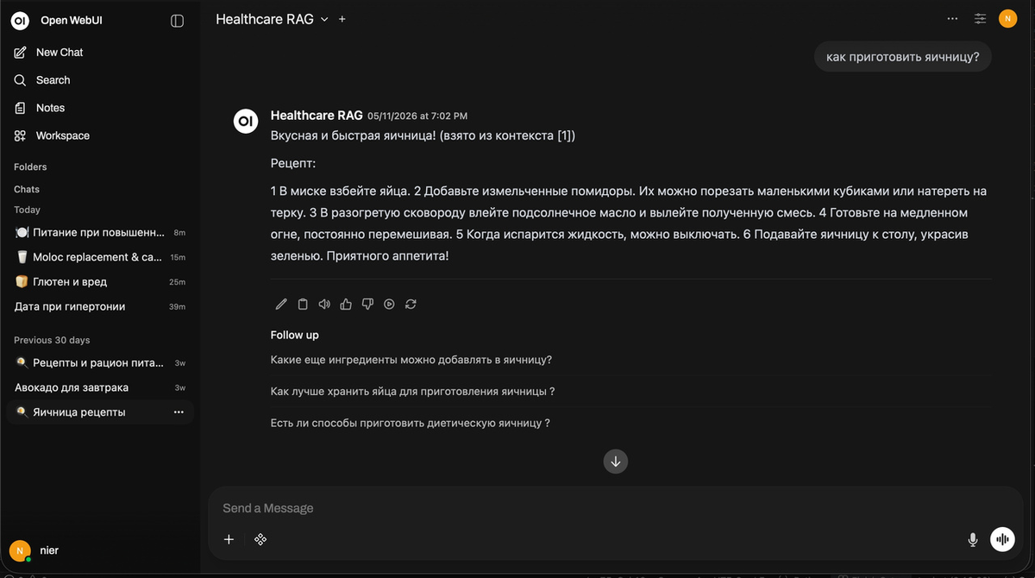Image resolution: width=1035 pixels, height=578 pixels.
Task: Collapse the Chats section
Action: point(27,189)
